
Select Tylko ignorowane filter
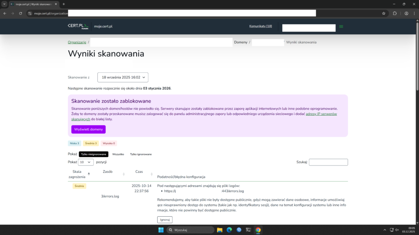(x=141, y=154)
